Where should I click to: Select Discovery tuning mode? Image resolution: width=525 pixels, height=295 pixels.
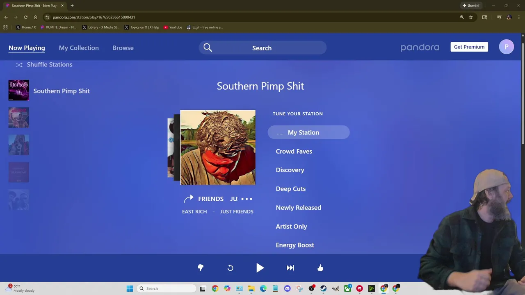[290, 170]
